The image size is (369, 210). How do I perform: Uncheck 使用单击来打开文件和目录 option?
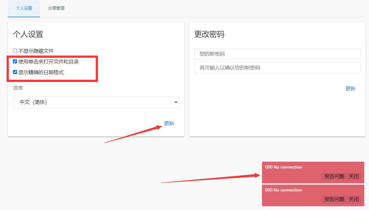tap(15, 62)
